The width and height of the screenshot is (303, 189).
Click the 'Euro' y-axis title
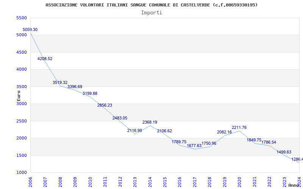(x=19, y=96)
